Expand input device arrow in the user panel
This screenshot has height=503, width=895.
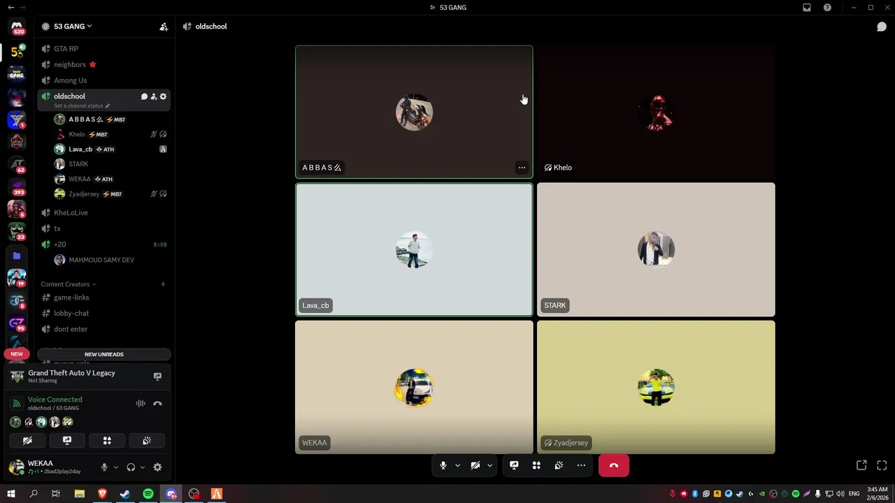point(116,467)
